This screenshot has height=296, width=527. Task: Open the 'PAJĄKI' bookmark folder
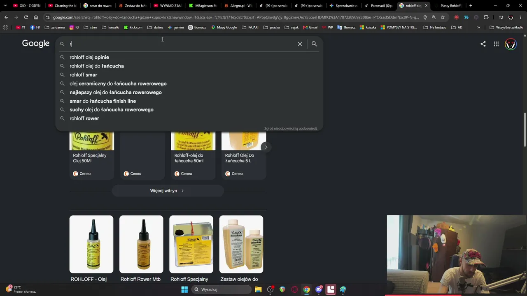[x=250, y=27]
